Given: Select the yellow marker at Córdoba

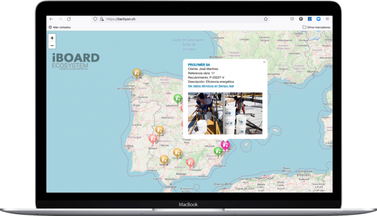Looking at the screenshot, I should [x=177, y=152].
